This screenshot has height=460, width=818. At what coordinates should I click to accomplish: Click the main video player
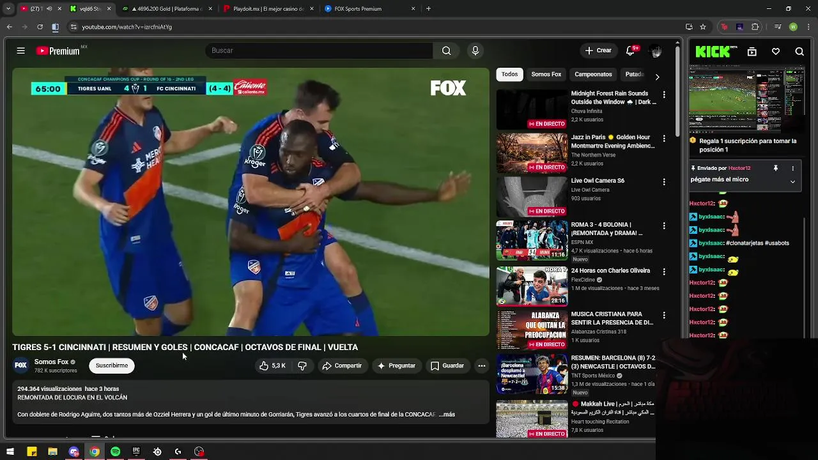pos(251,202)
